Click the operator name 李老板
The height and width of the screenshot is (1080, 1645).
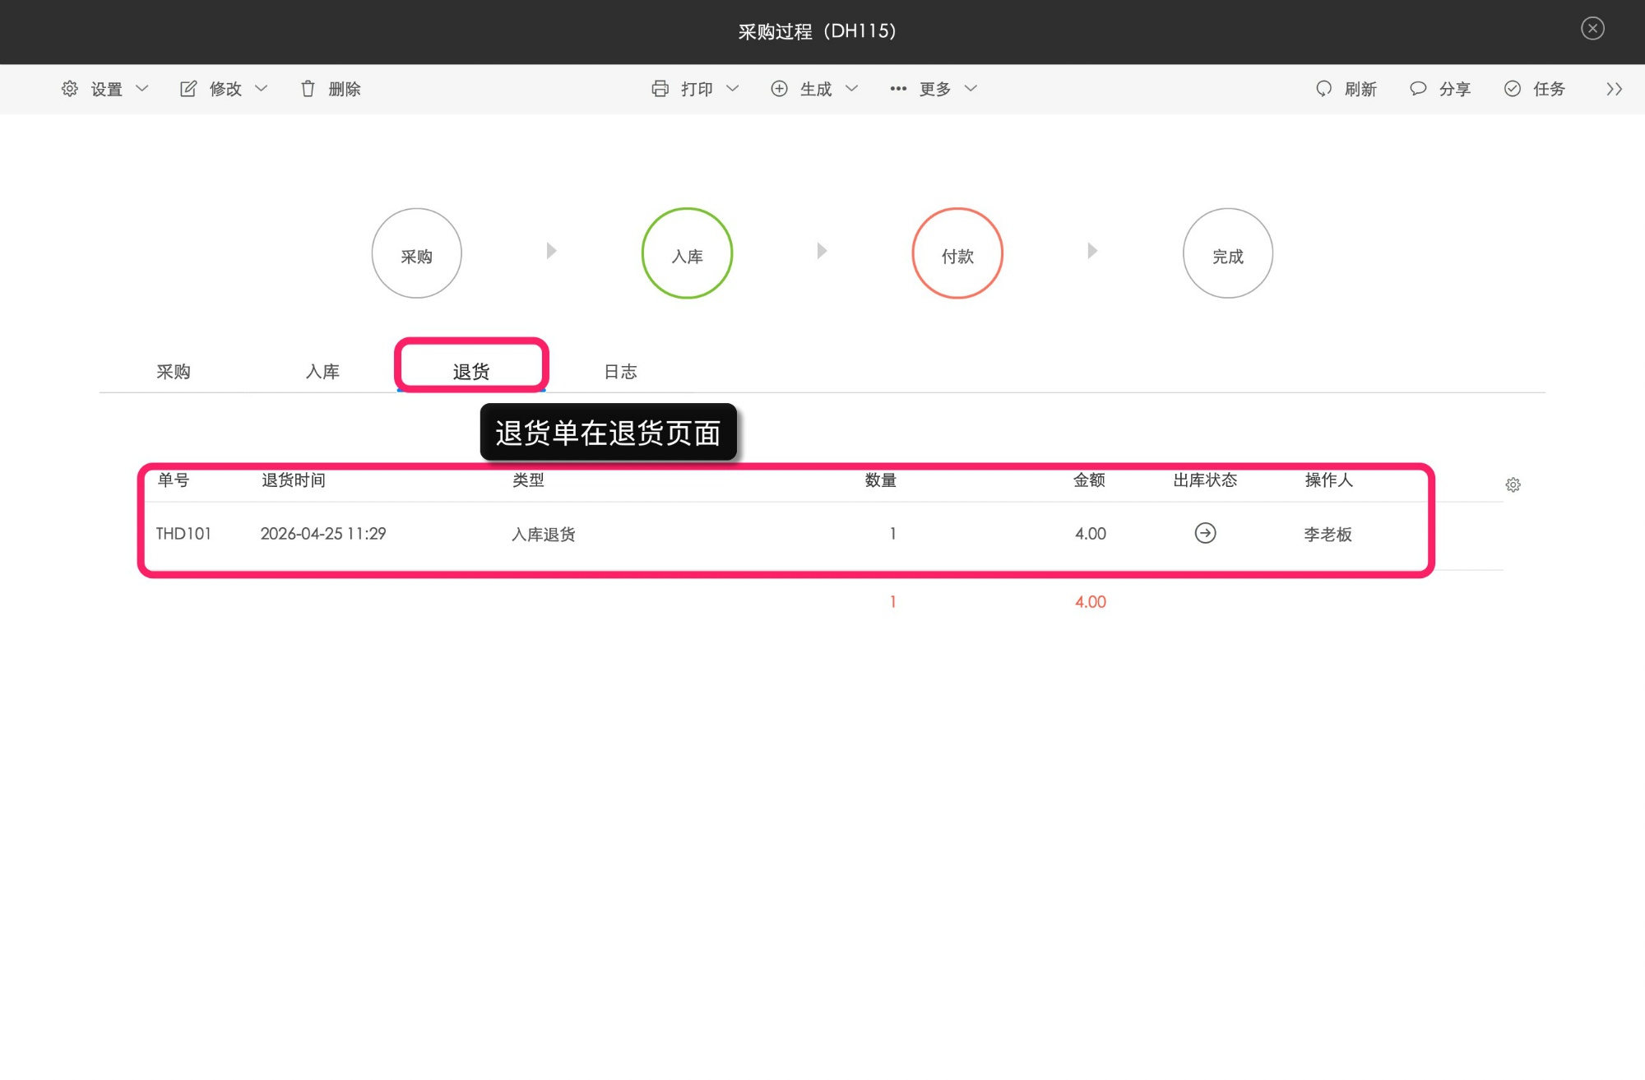pos(1328,535)
